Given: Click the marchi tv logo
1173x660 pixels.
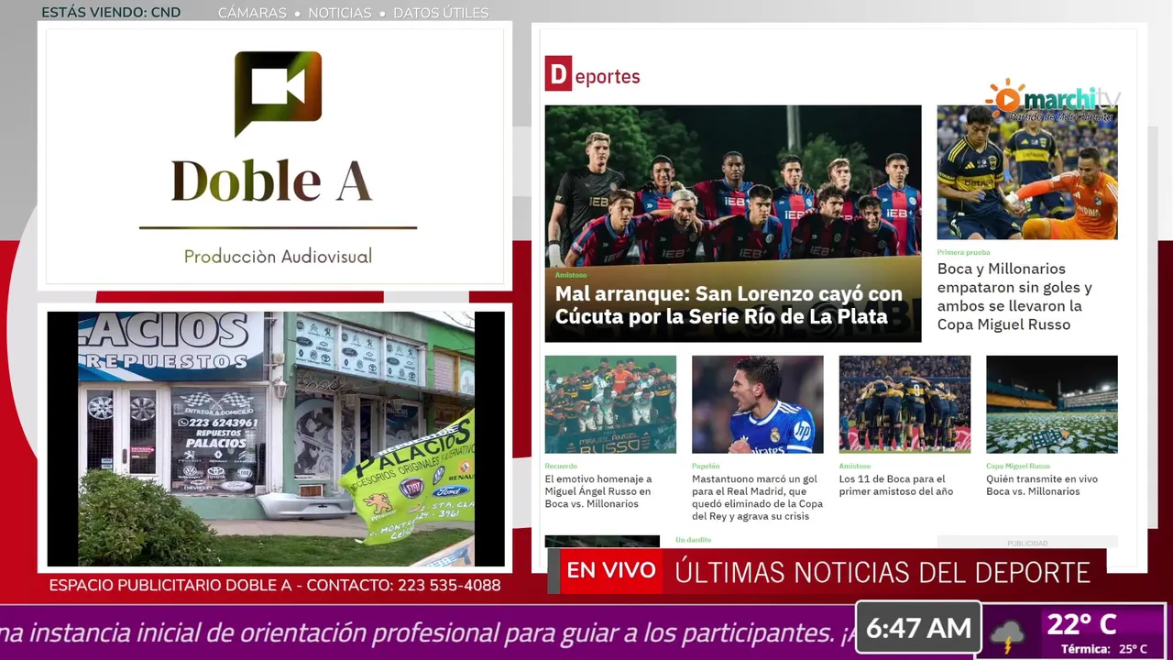Looking at the screenshot, I should (x=1053, y=100).
